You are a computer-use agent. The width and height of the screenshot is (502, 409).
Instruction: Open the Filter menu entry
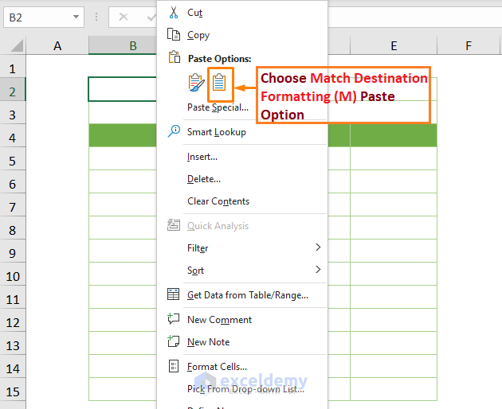coord(198,248)
